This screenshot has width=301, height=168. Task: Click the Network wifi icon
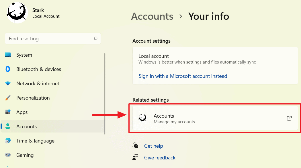(8, 83)
